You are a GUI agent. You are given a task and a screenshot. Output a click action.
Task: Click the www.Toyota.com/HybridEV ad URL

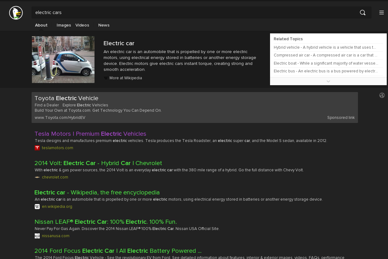point(60,118)
